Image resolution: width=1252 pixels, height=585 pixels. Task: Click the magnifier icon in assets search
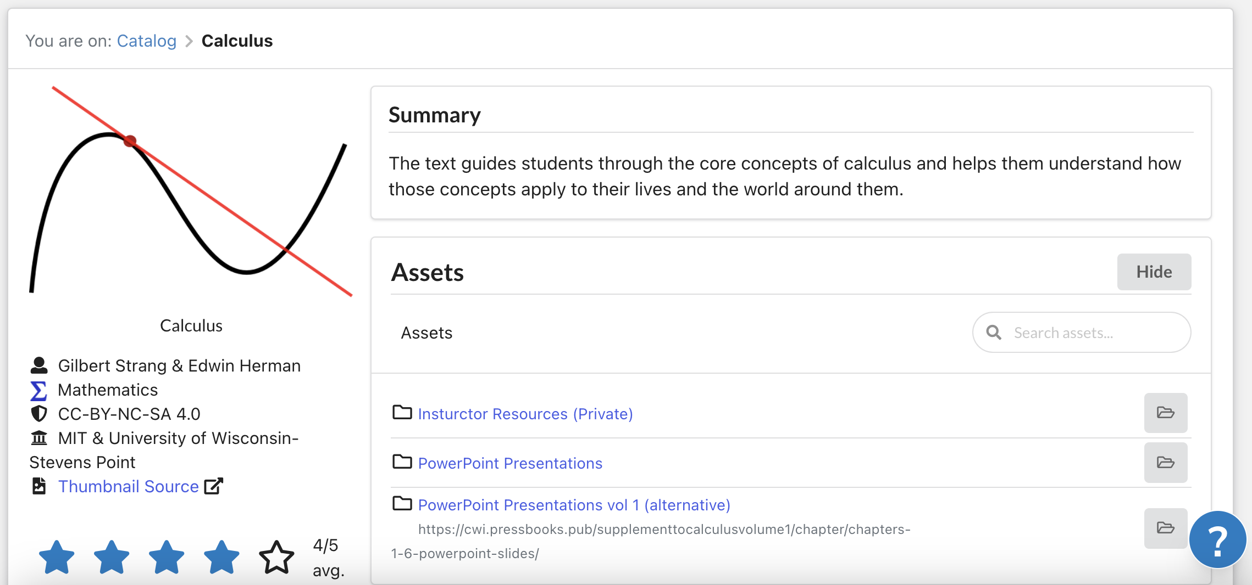click(994, 333)
